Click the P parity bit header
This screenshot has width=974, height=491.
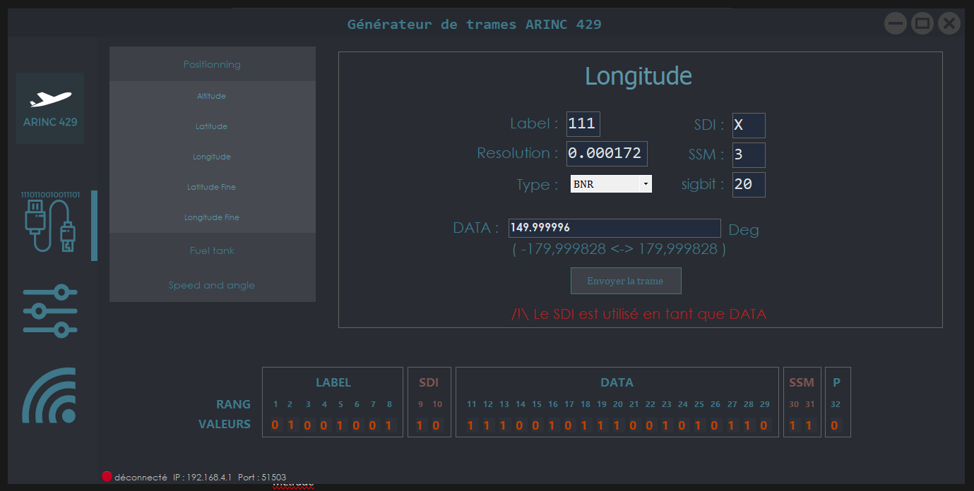click(836, 382)
